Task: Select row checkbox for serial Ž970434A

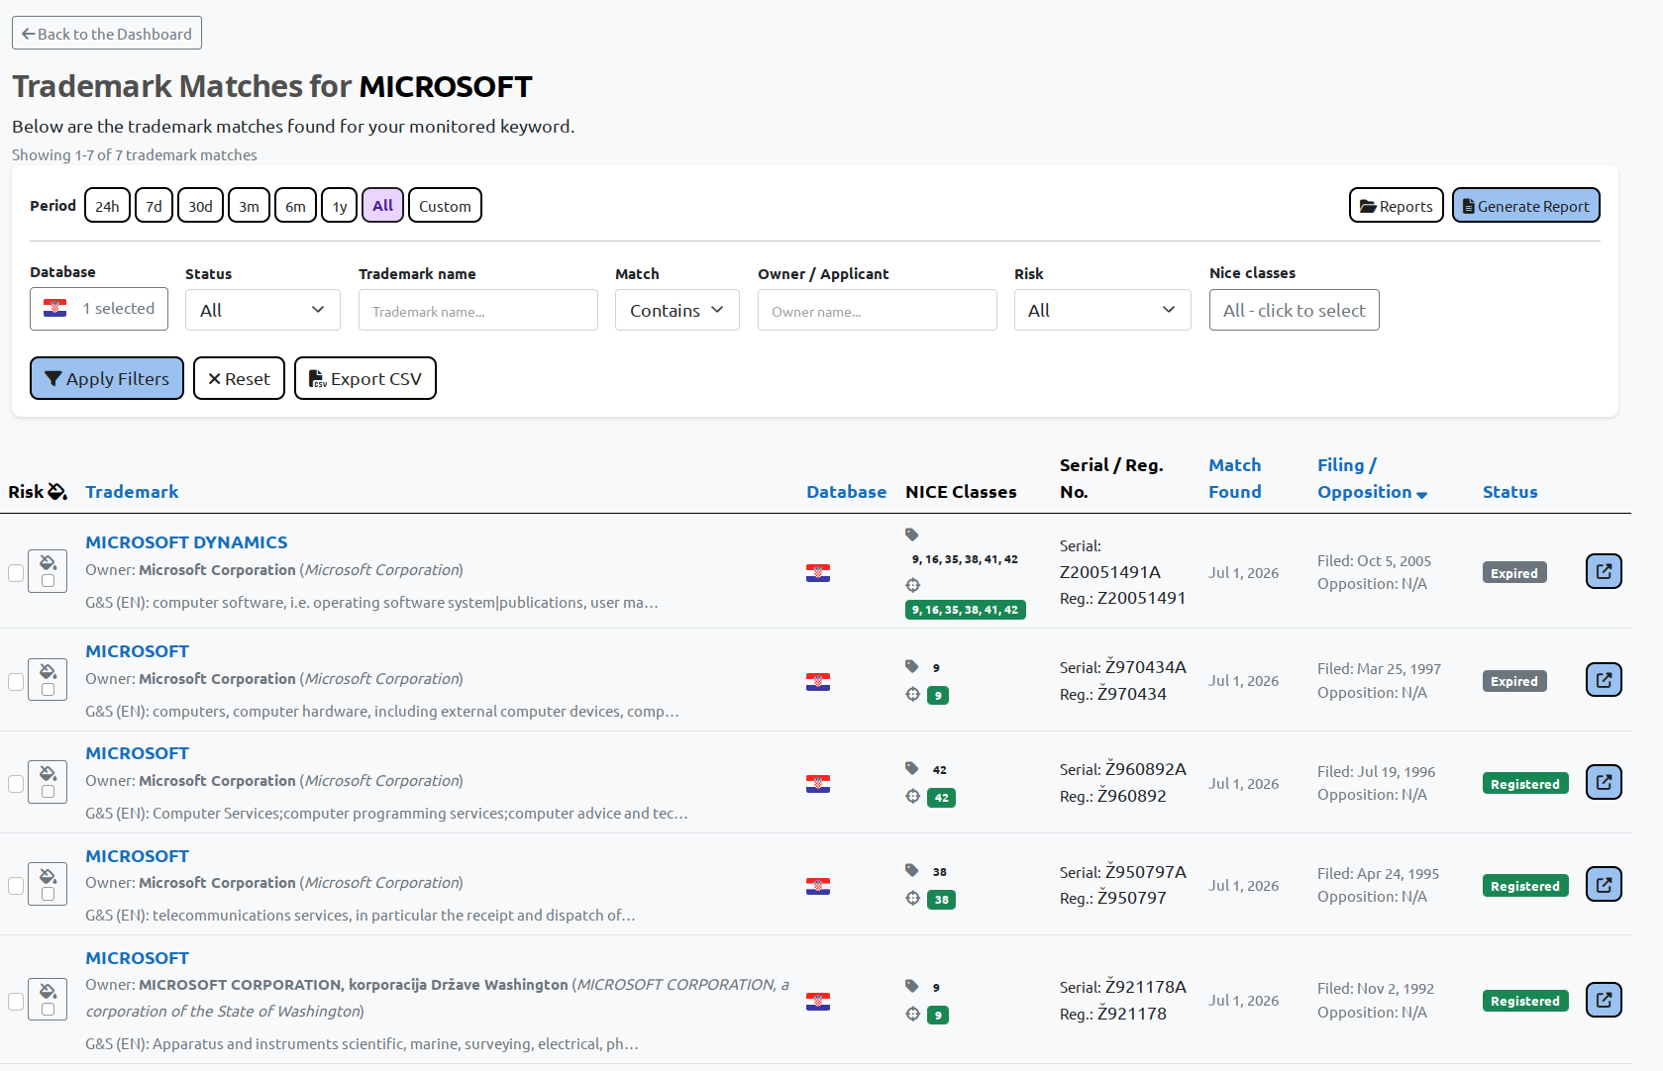Action: tap(16, 682)
